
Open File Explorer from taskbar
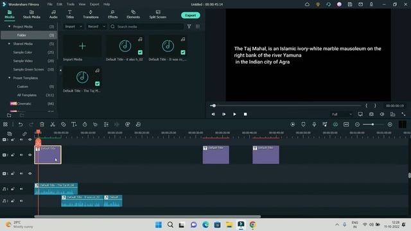click(x=229, y=225)
